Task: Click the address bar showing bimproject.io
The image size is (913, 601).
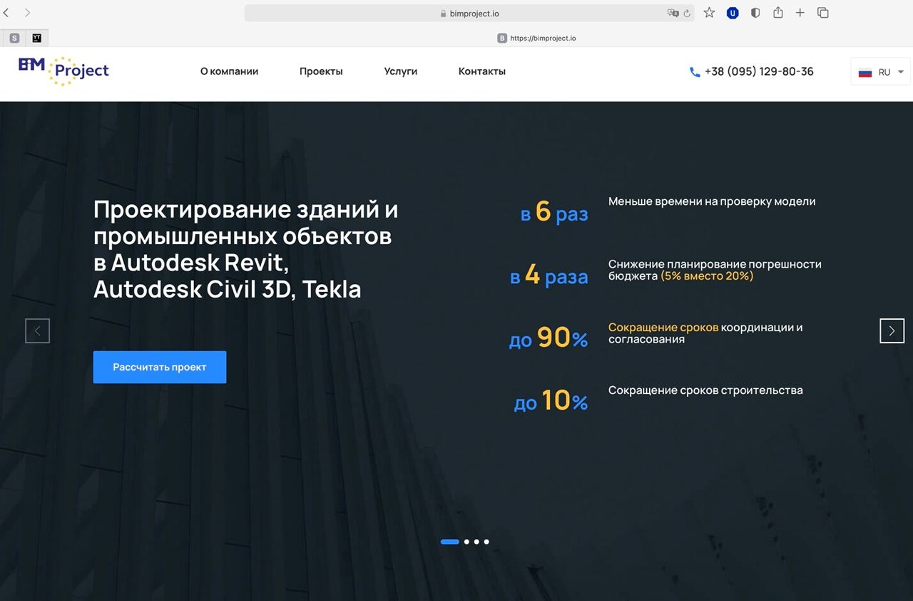Action: pyautogui.click(x=469, y=13)
